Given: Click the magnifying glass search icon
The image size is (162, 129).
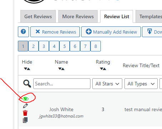Looking at the screenshot, I should (27, 84).
